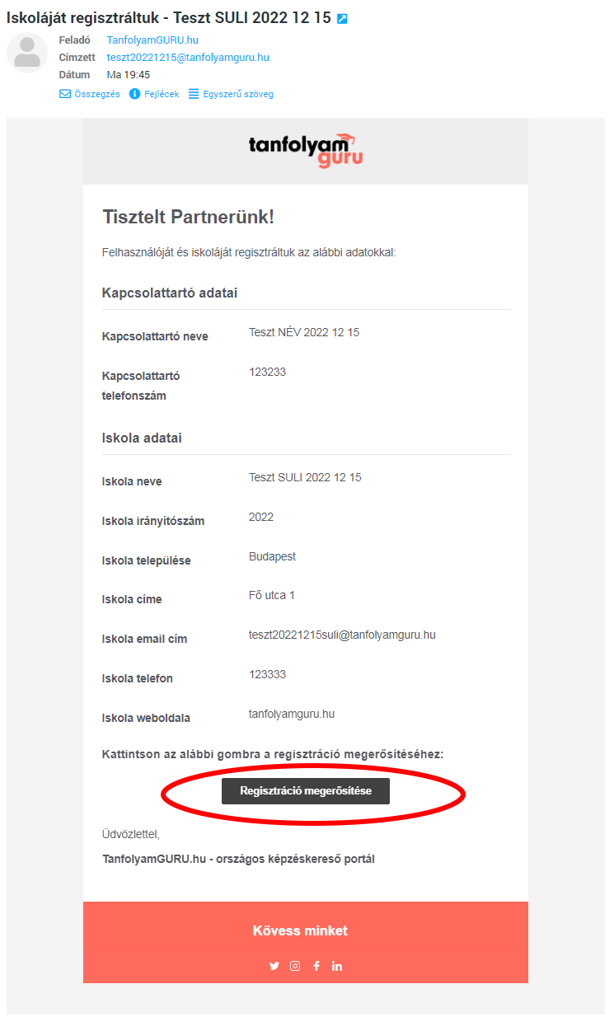This screenshot has width=614, height=1017.
Task: Open the Instagram icon in footer
Action: pyautogui.click(x=295, y=966)
